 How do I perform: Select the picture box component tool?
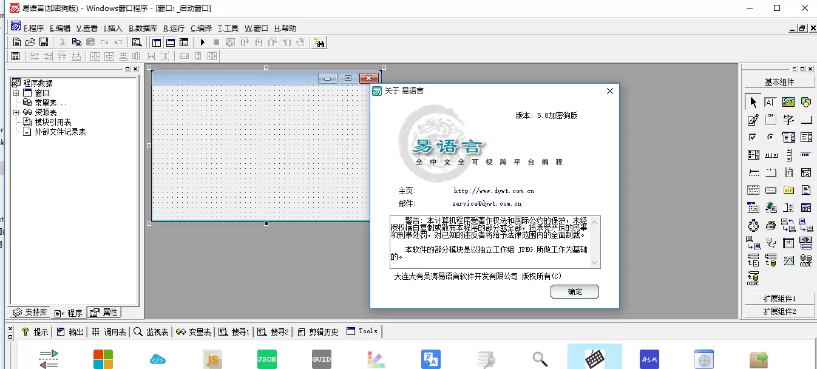788,102
